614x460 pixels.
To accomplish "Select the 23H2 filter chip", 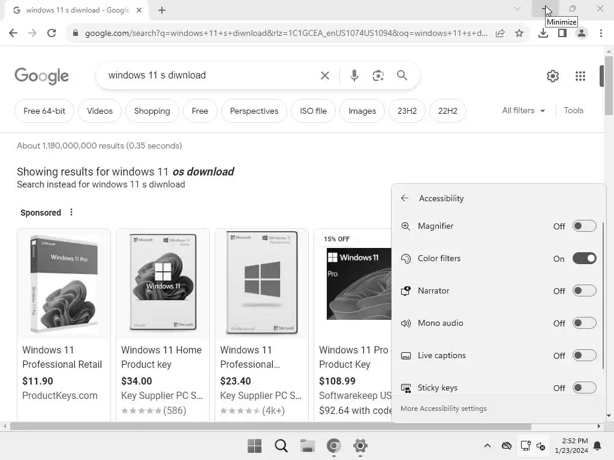I will coord(407,111).
